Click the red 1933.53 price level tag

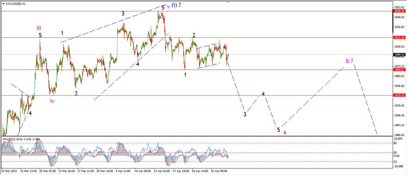399,95
